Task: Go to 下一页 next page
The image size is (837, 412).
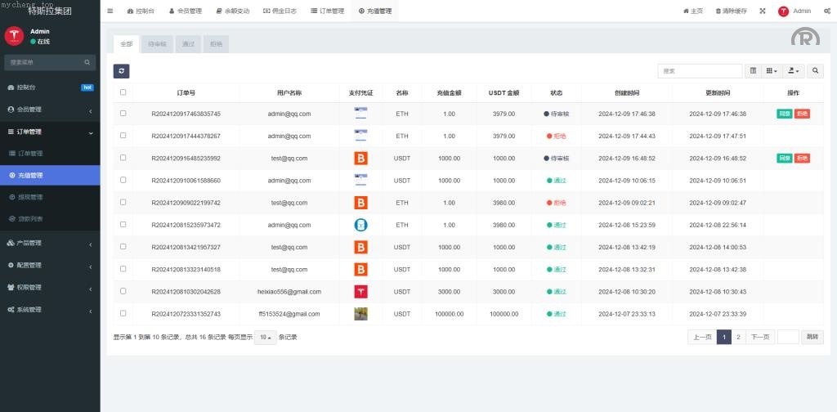Action: tap(760, 337)
